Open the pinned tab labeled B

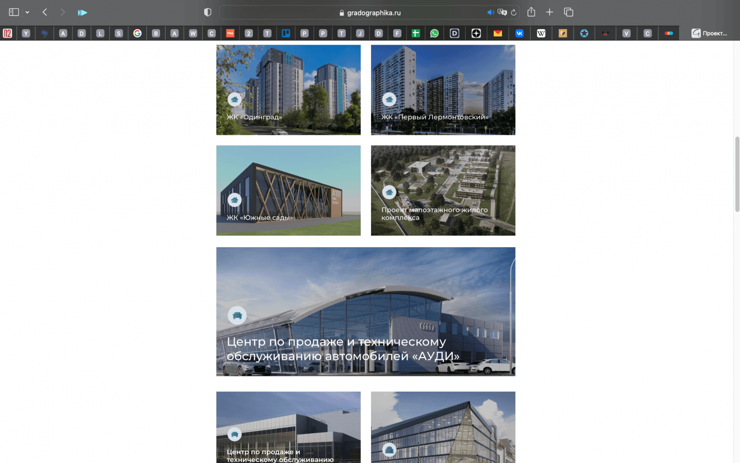click(156, 33)
